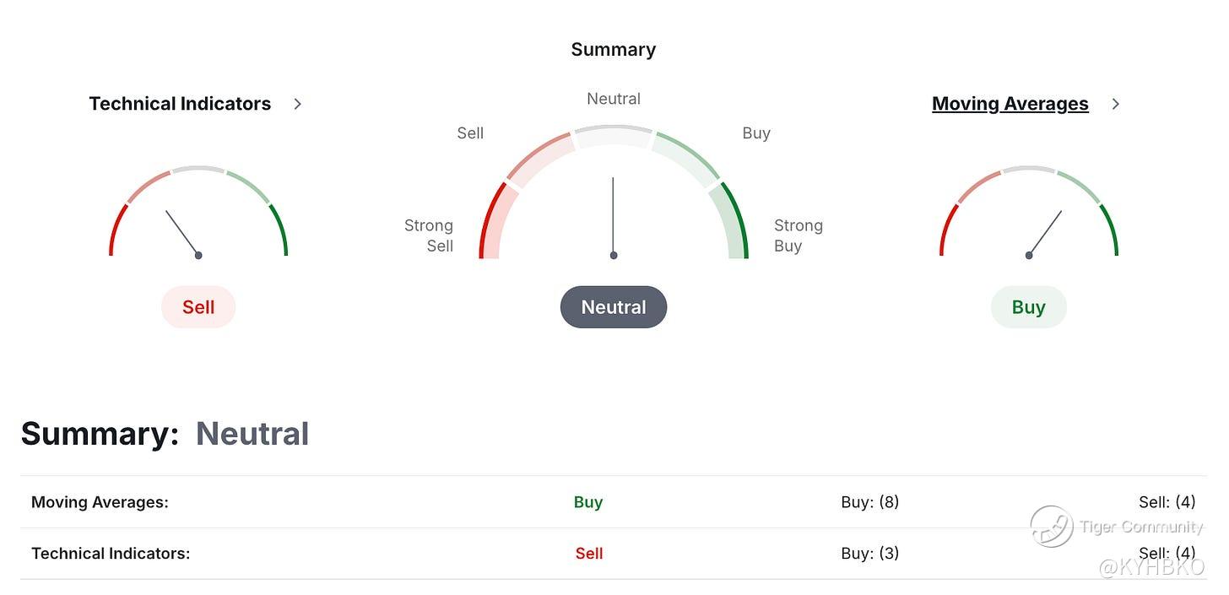Click the Technical Indicators gauge needle
This screenshot has width=1229, height=595.
182,233
